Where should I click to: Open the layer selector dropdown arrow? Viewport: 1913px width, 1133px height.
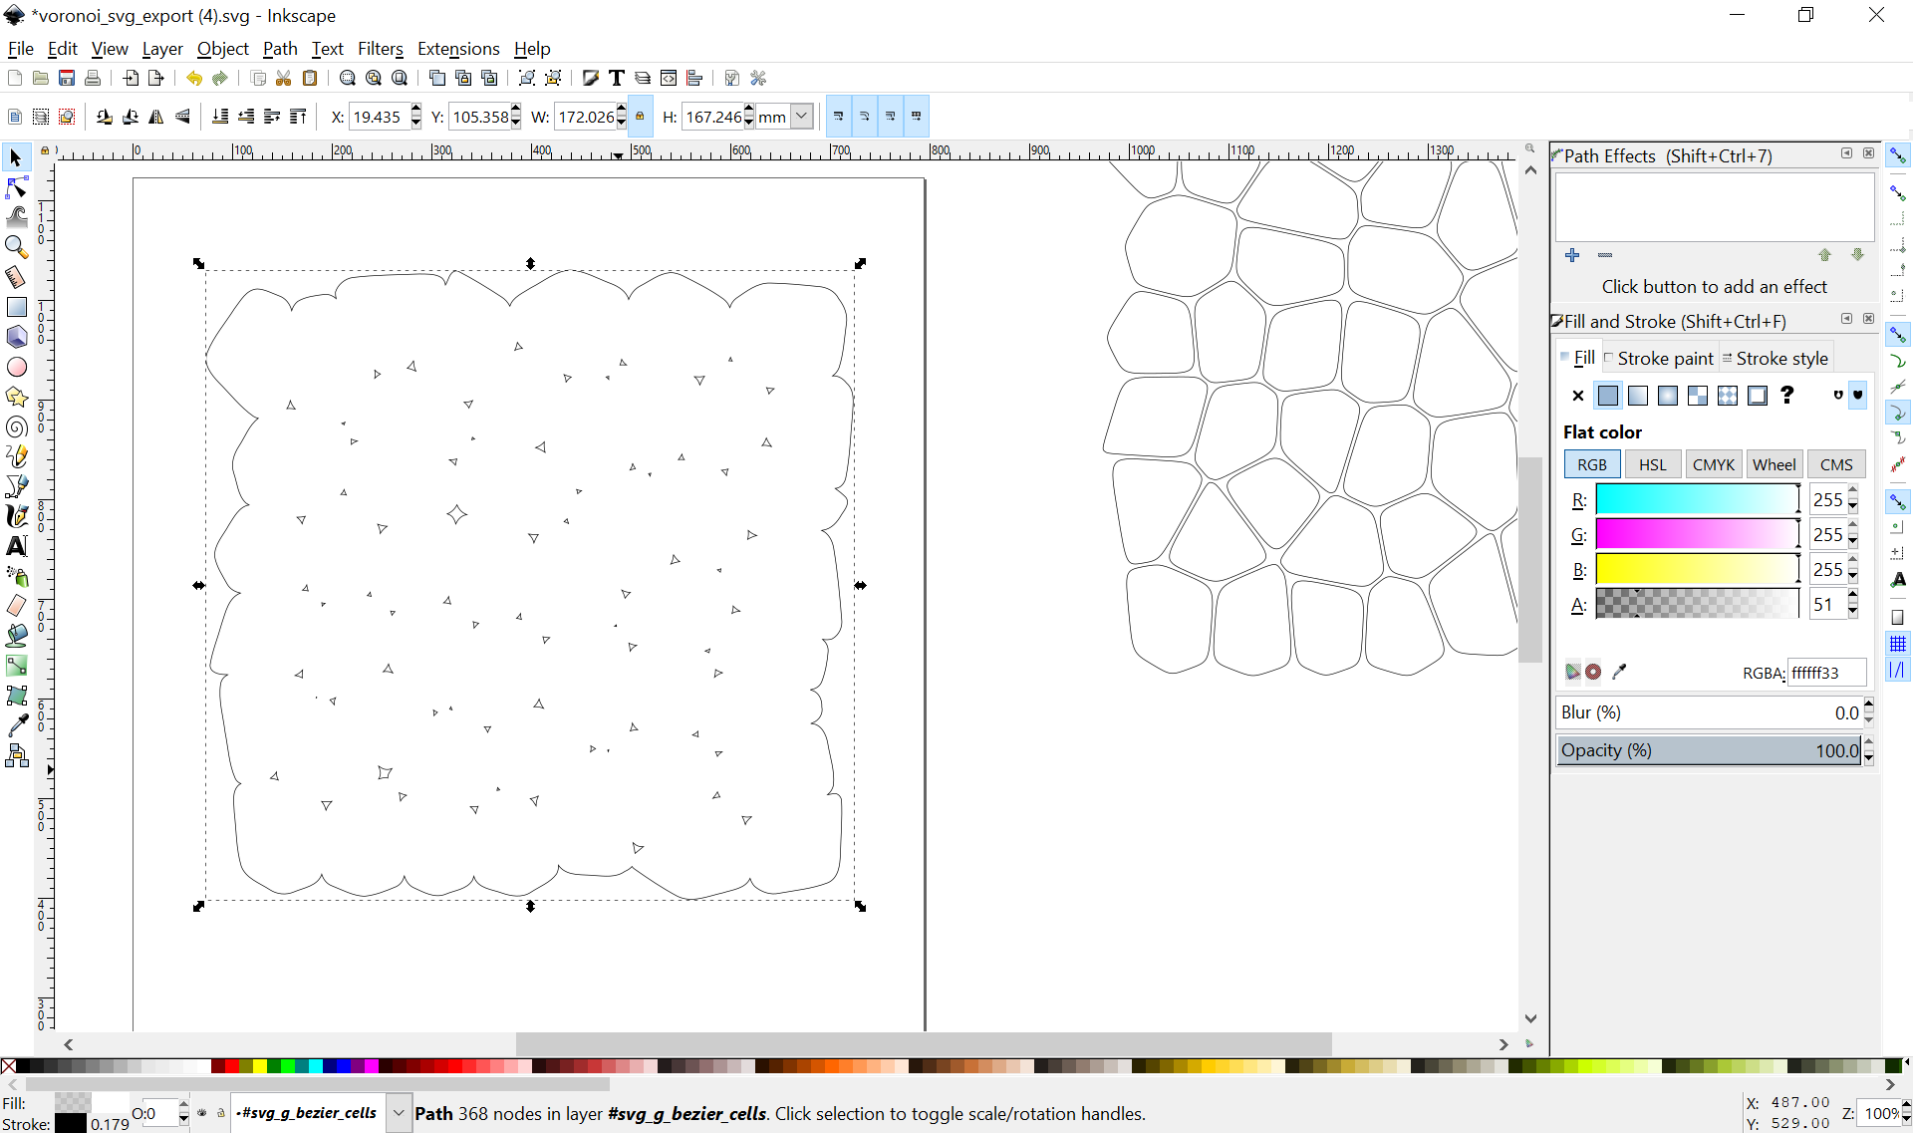(399, 1113)
